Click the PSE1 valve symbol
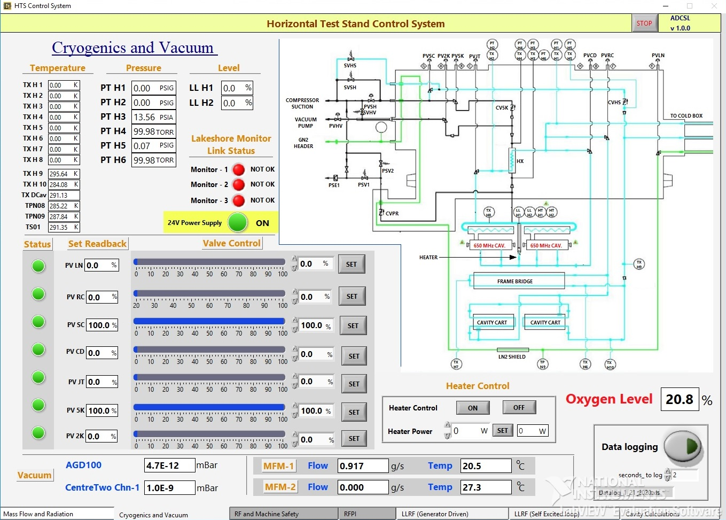Screen dimensions: 726x520 click(x=334, y=177)
